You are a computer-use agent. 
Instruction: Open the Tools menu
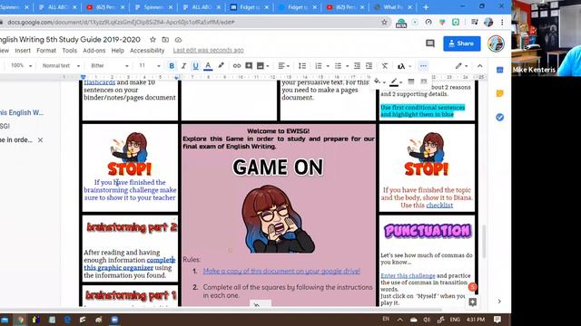pyautogui.click(x=69, y=51)
